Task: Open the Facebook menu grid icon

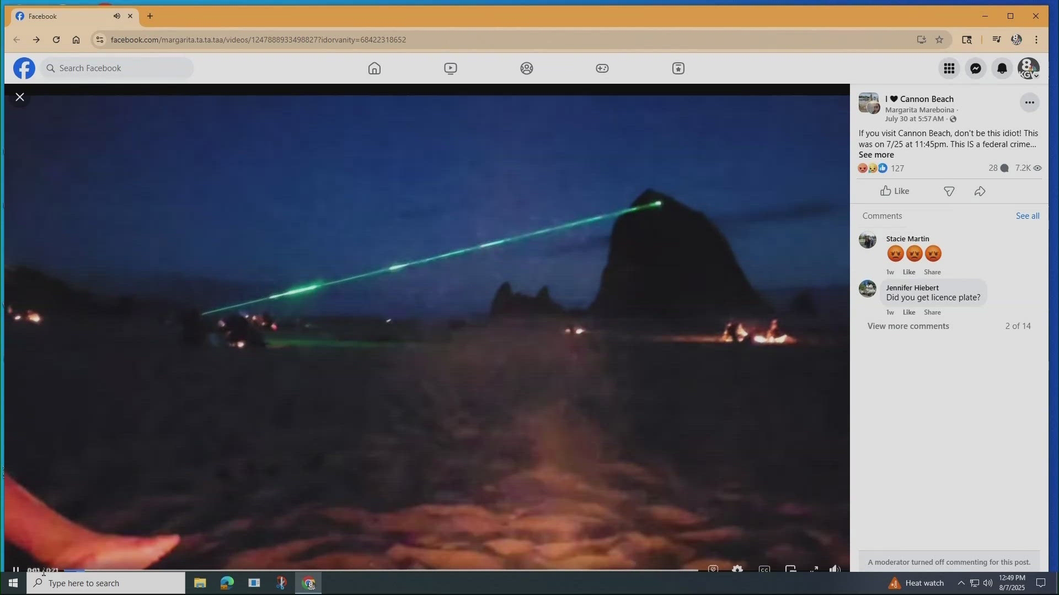Action: pos(949,68)
